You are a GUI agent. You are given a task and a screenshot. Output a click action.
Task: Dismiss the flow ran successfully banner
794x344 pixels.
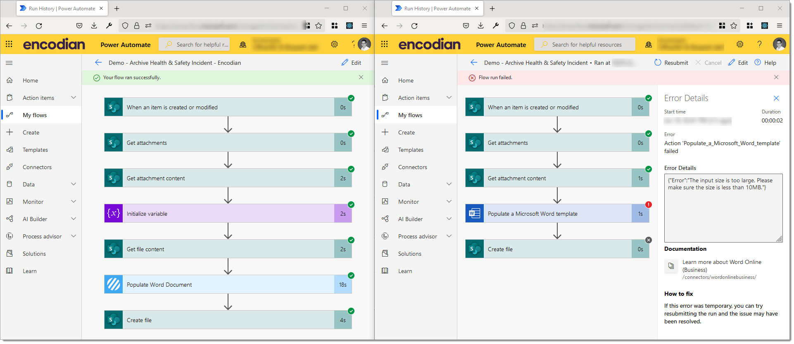361,77
